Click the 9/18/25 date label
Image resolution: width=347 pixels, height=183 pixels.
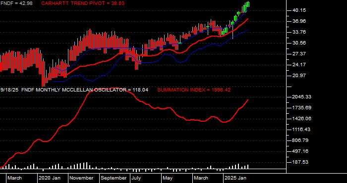[9, 90]
